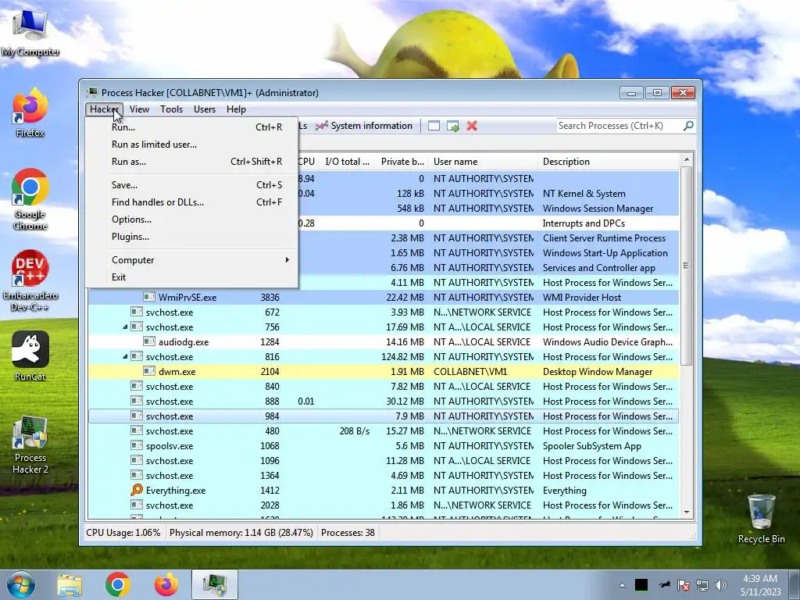This screenshot has height=600, width=800.
Task: Click the User name column header
Action: click(483, 162)
